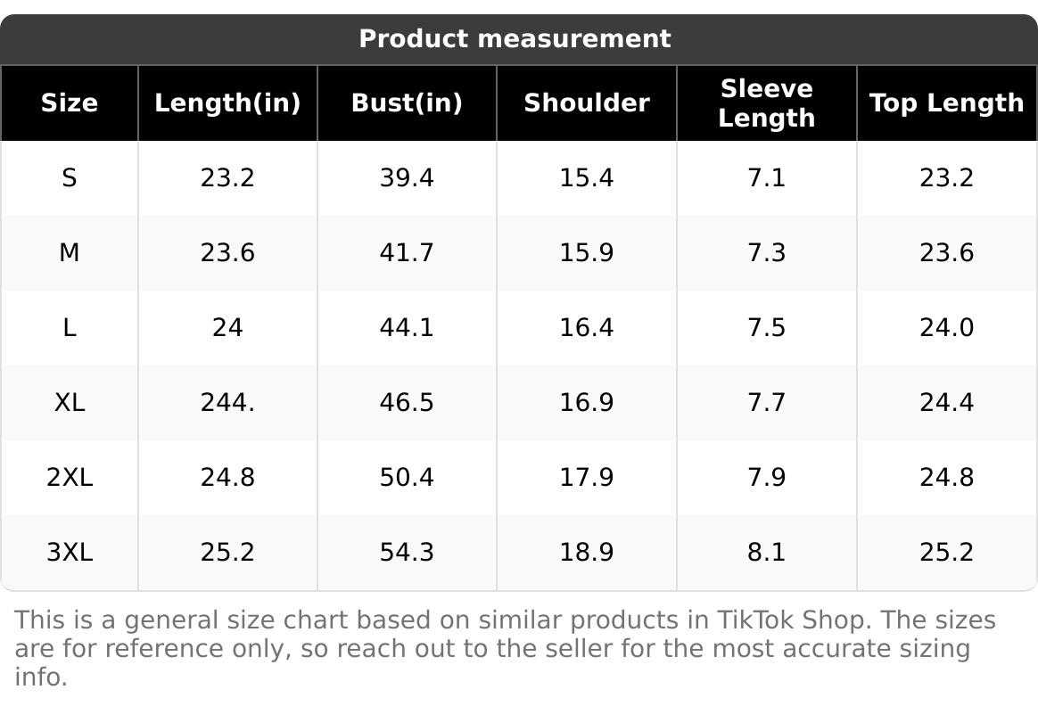Image resolution: width=1038 pixels, height=706 pixels.
Task: Click the Size column header
Action: [x=70, y=103]
